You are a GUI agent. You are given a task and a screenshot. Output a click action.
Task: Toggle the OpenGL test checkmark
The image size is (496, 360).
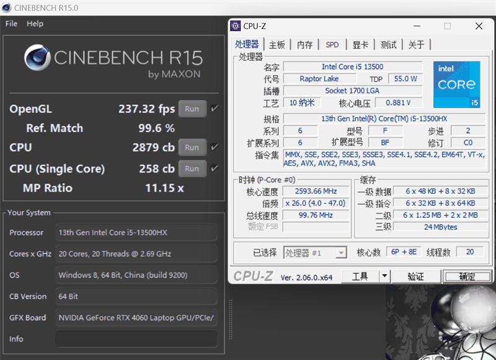tap(215, 109)
